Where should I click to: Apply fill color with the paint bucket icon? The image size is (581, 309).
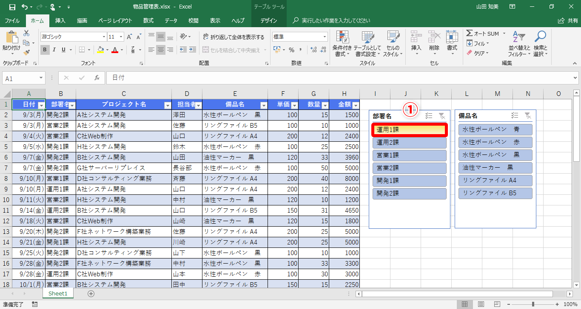[x=100, y=50]
